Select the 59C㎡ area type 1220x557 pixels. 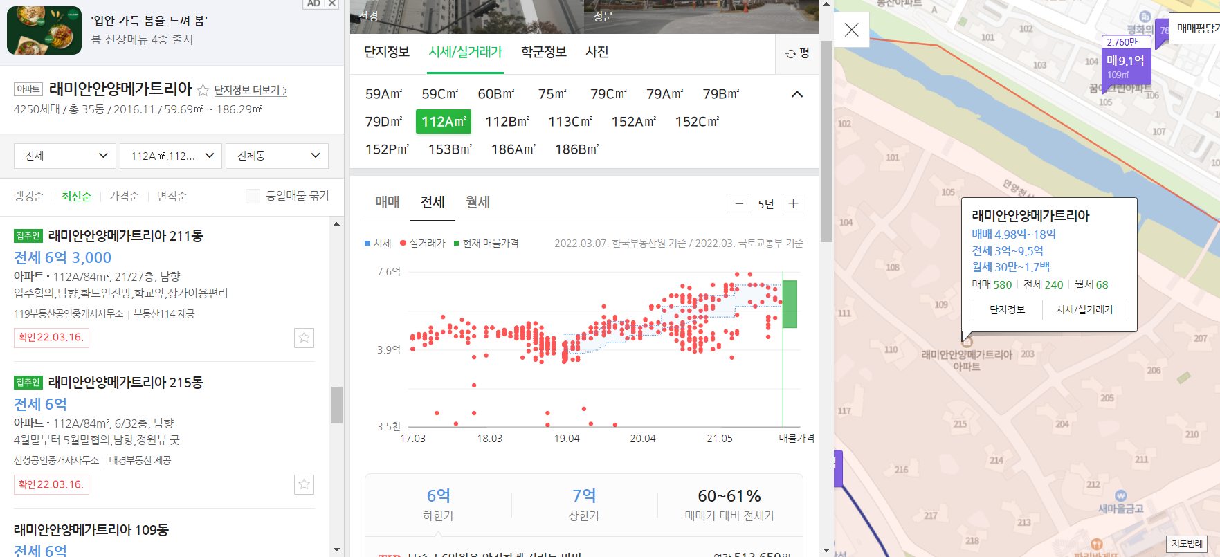440,94
